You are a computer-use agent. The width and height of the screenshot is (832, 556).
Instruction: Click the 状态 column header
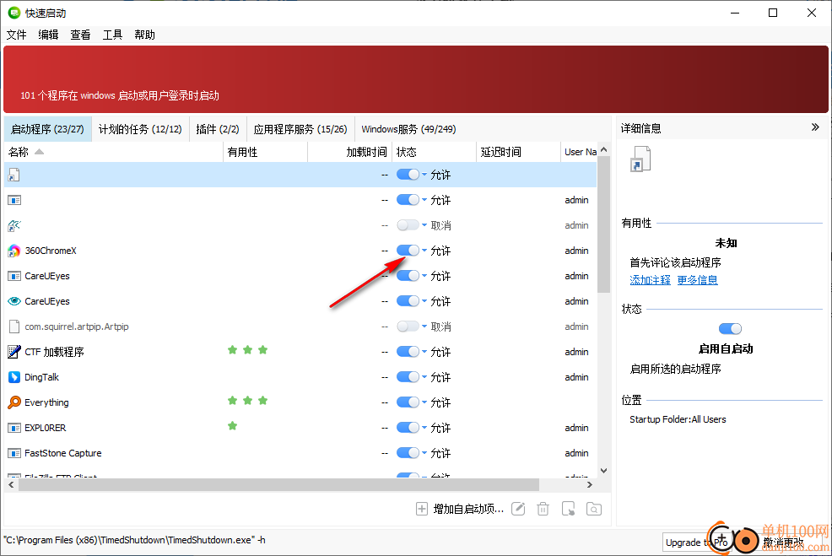[434, 152]
